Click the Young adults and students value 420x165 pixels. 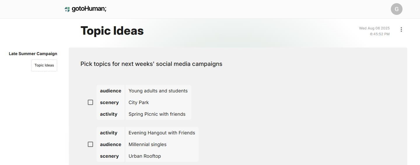click(158, 91)
